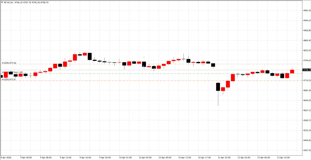Click the 10 Apr 01:00 time label
311x160 pixels.
click(125, 158)
